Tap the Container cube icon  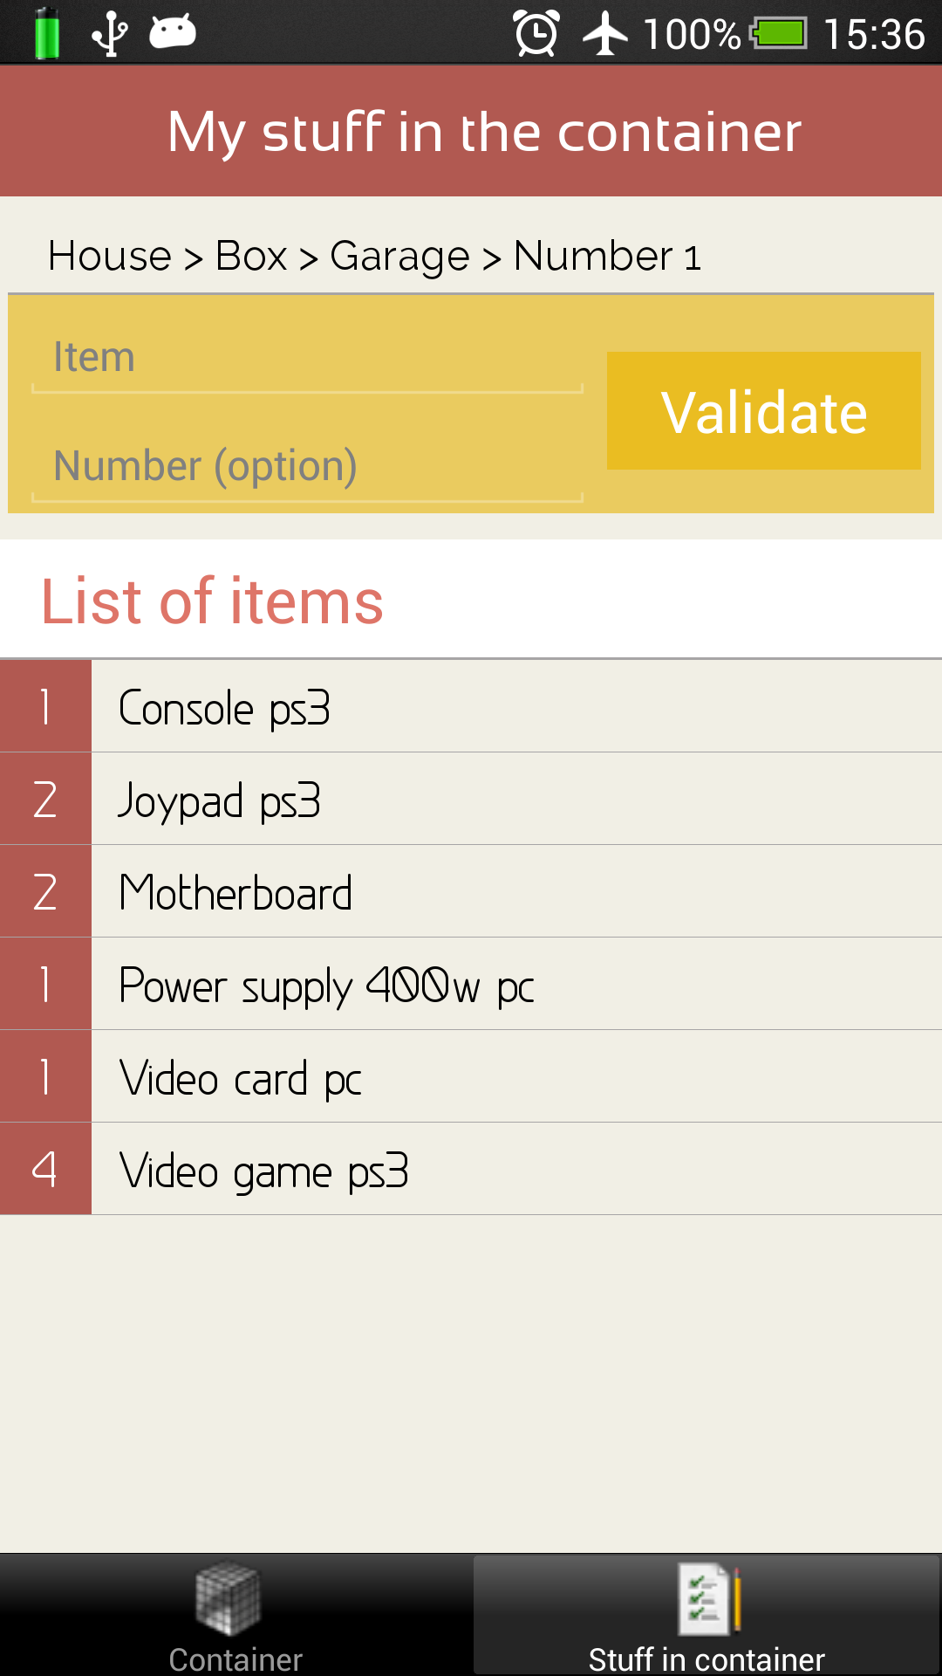[x=228, y=1597]
